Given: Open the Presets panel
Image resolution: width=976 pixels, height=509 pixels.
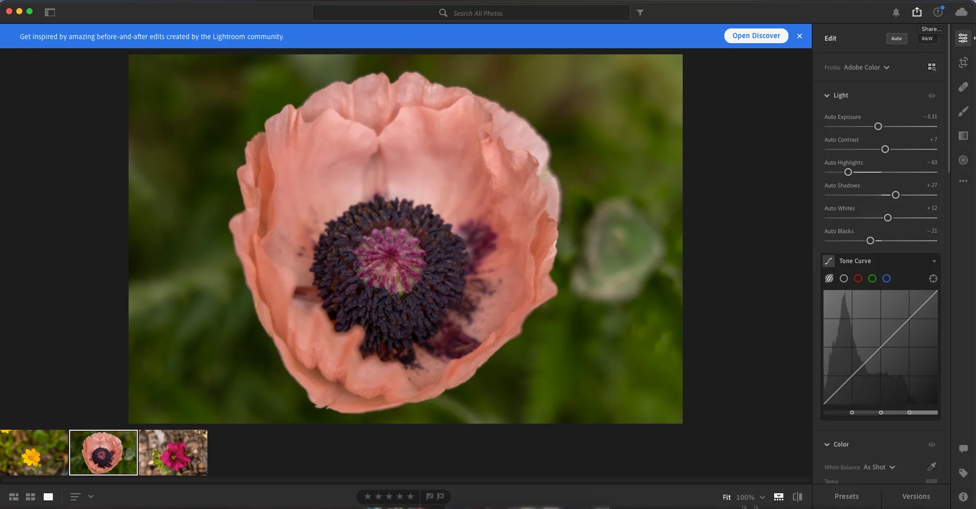Looking at the screenshot, I should pos(846,496).
